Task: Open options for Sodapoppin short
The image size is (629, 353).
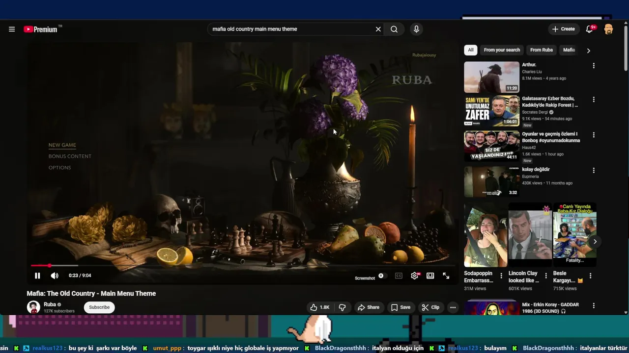Action: pos(501,276)
